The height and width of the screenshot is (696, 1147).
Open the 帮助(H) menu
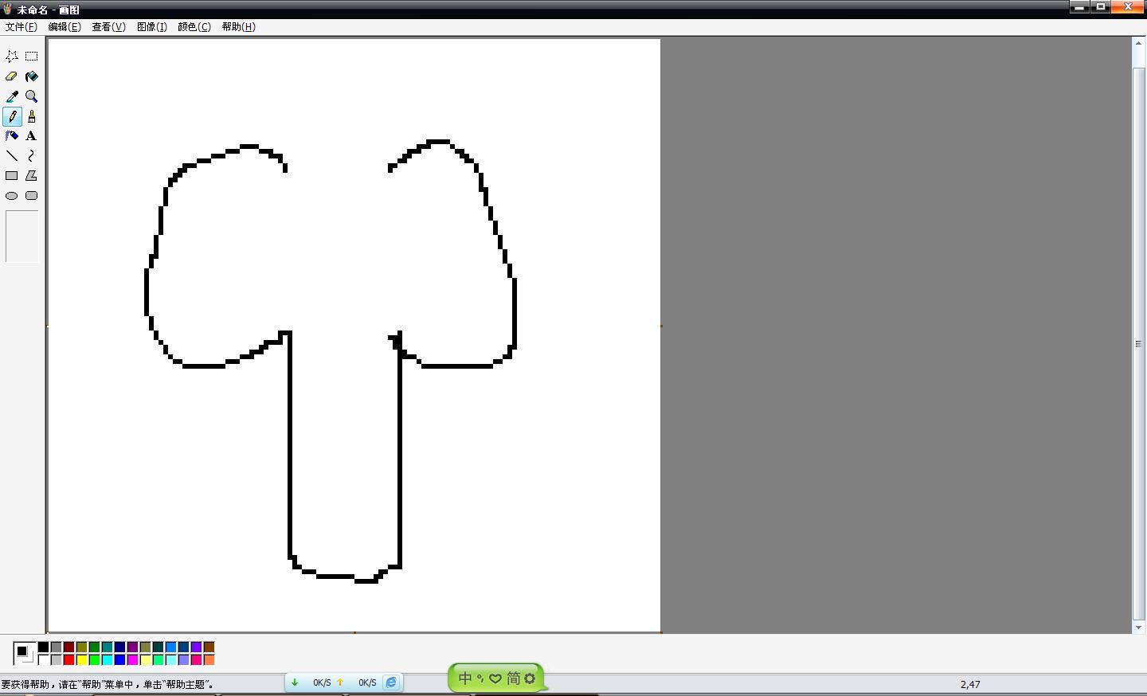pos(238,26)
